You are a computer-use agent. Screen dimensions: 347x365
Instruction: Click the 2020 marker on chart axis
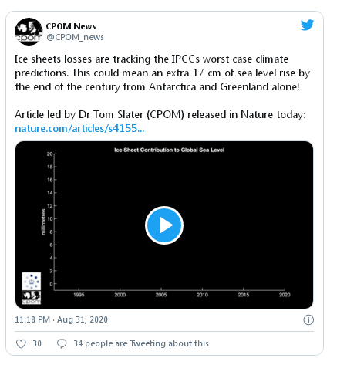(x=285, y=295)
